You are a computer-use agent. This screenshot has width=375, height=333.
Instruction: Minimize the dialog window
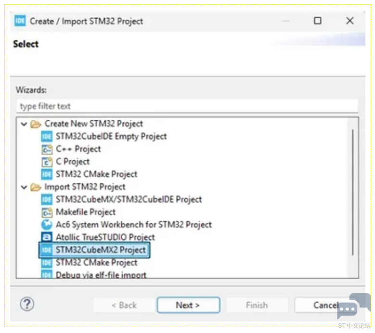pyautogui.click(x=286, y=21)
